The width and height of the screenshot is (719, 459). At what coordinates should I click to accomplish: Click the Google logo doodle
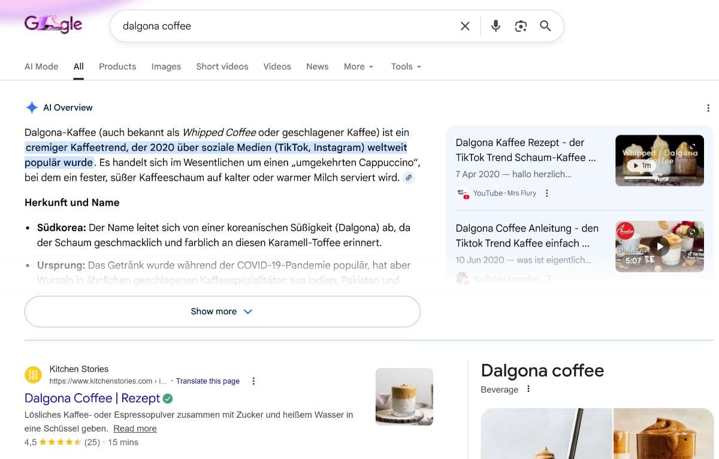click(x=53, y=25)
